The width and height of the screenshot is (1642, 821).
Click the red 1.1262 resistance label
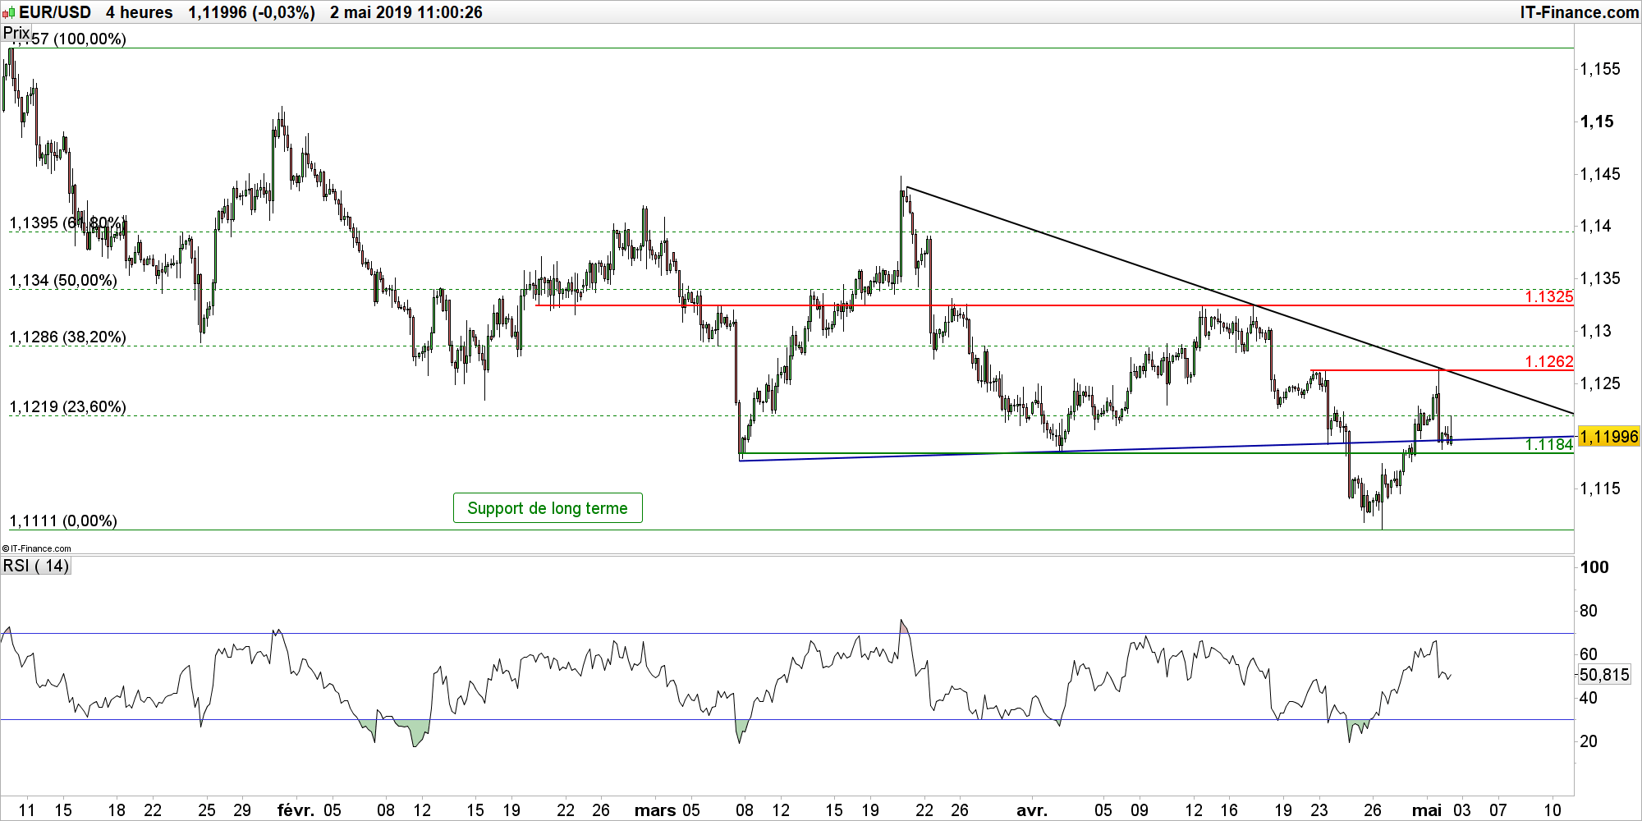click(x=1549, y=361)
